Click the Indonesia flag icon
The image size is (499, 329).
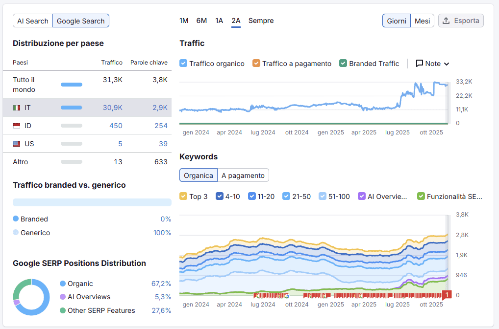pyautogui.click(x=17, y=126)
